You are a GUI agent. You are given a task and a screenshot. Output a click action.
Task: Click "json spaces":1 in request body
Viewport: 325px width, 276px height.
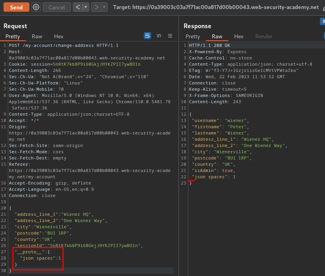pyautogui.click(x=40, y=258)
